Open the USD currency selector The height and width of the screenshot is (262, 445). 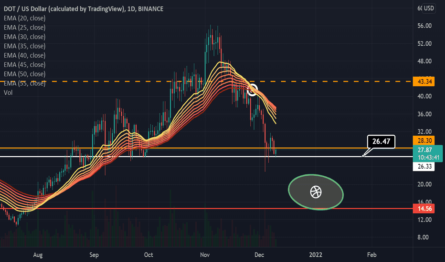(429, 8)
